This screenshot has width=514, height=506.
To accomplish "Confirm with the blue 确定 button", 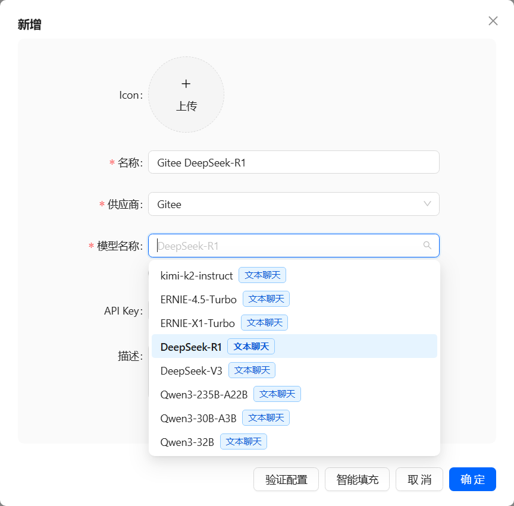I will (x=472, y=479).
